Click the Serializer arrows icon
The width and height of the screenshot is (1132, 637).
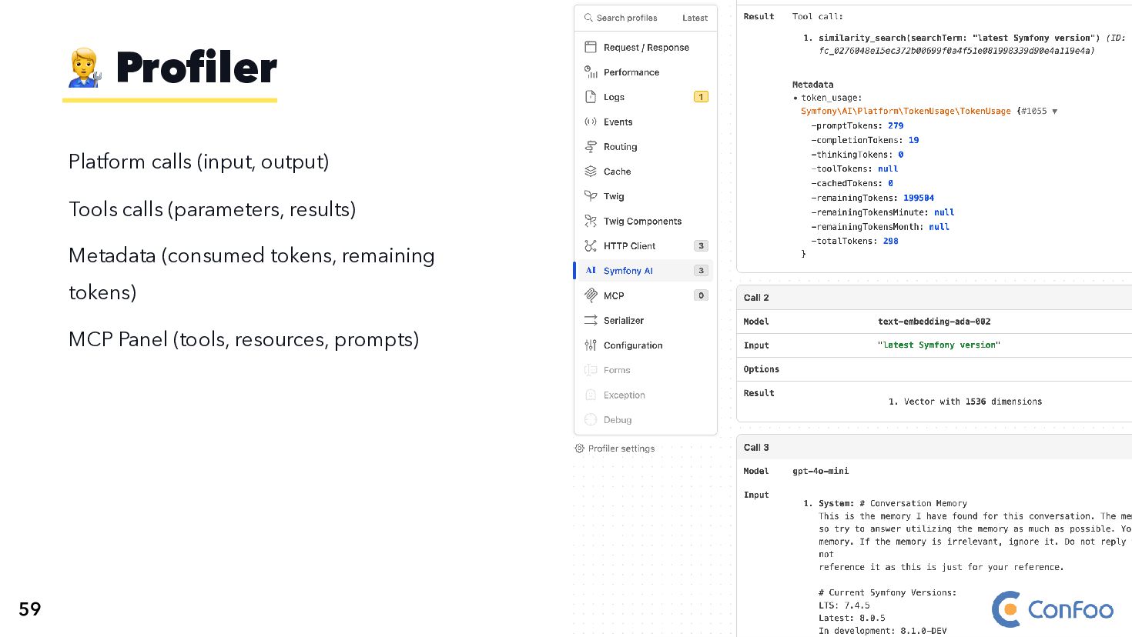(x=591, y=320)
